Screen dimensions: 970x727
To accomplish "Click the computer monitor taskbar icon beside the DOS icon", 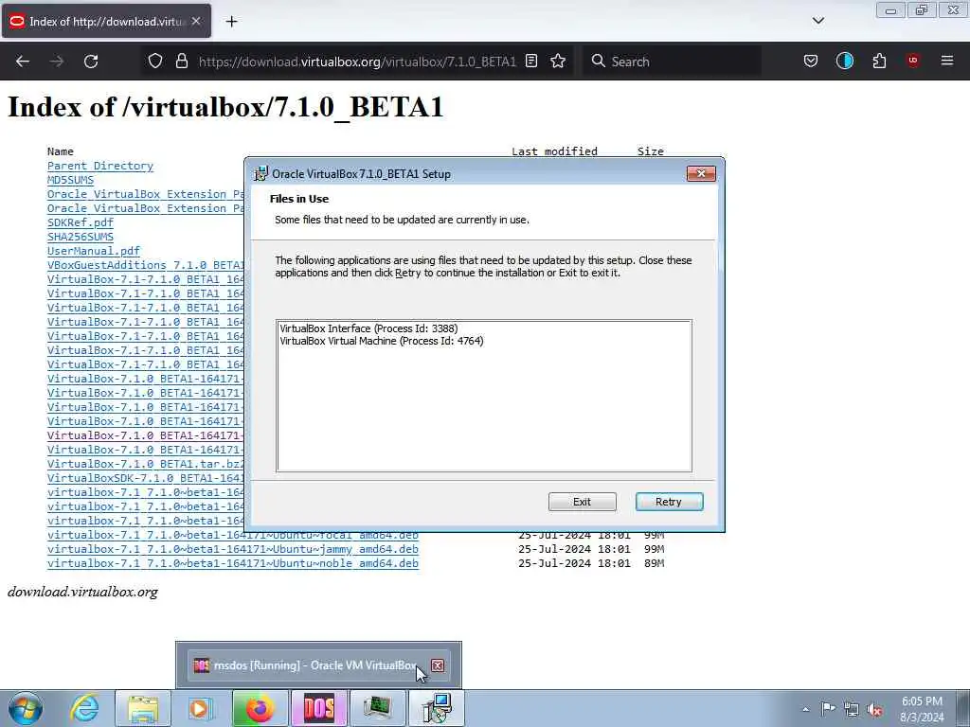I will (x=378, y=708).
